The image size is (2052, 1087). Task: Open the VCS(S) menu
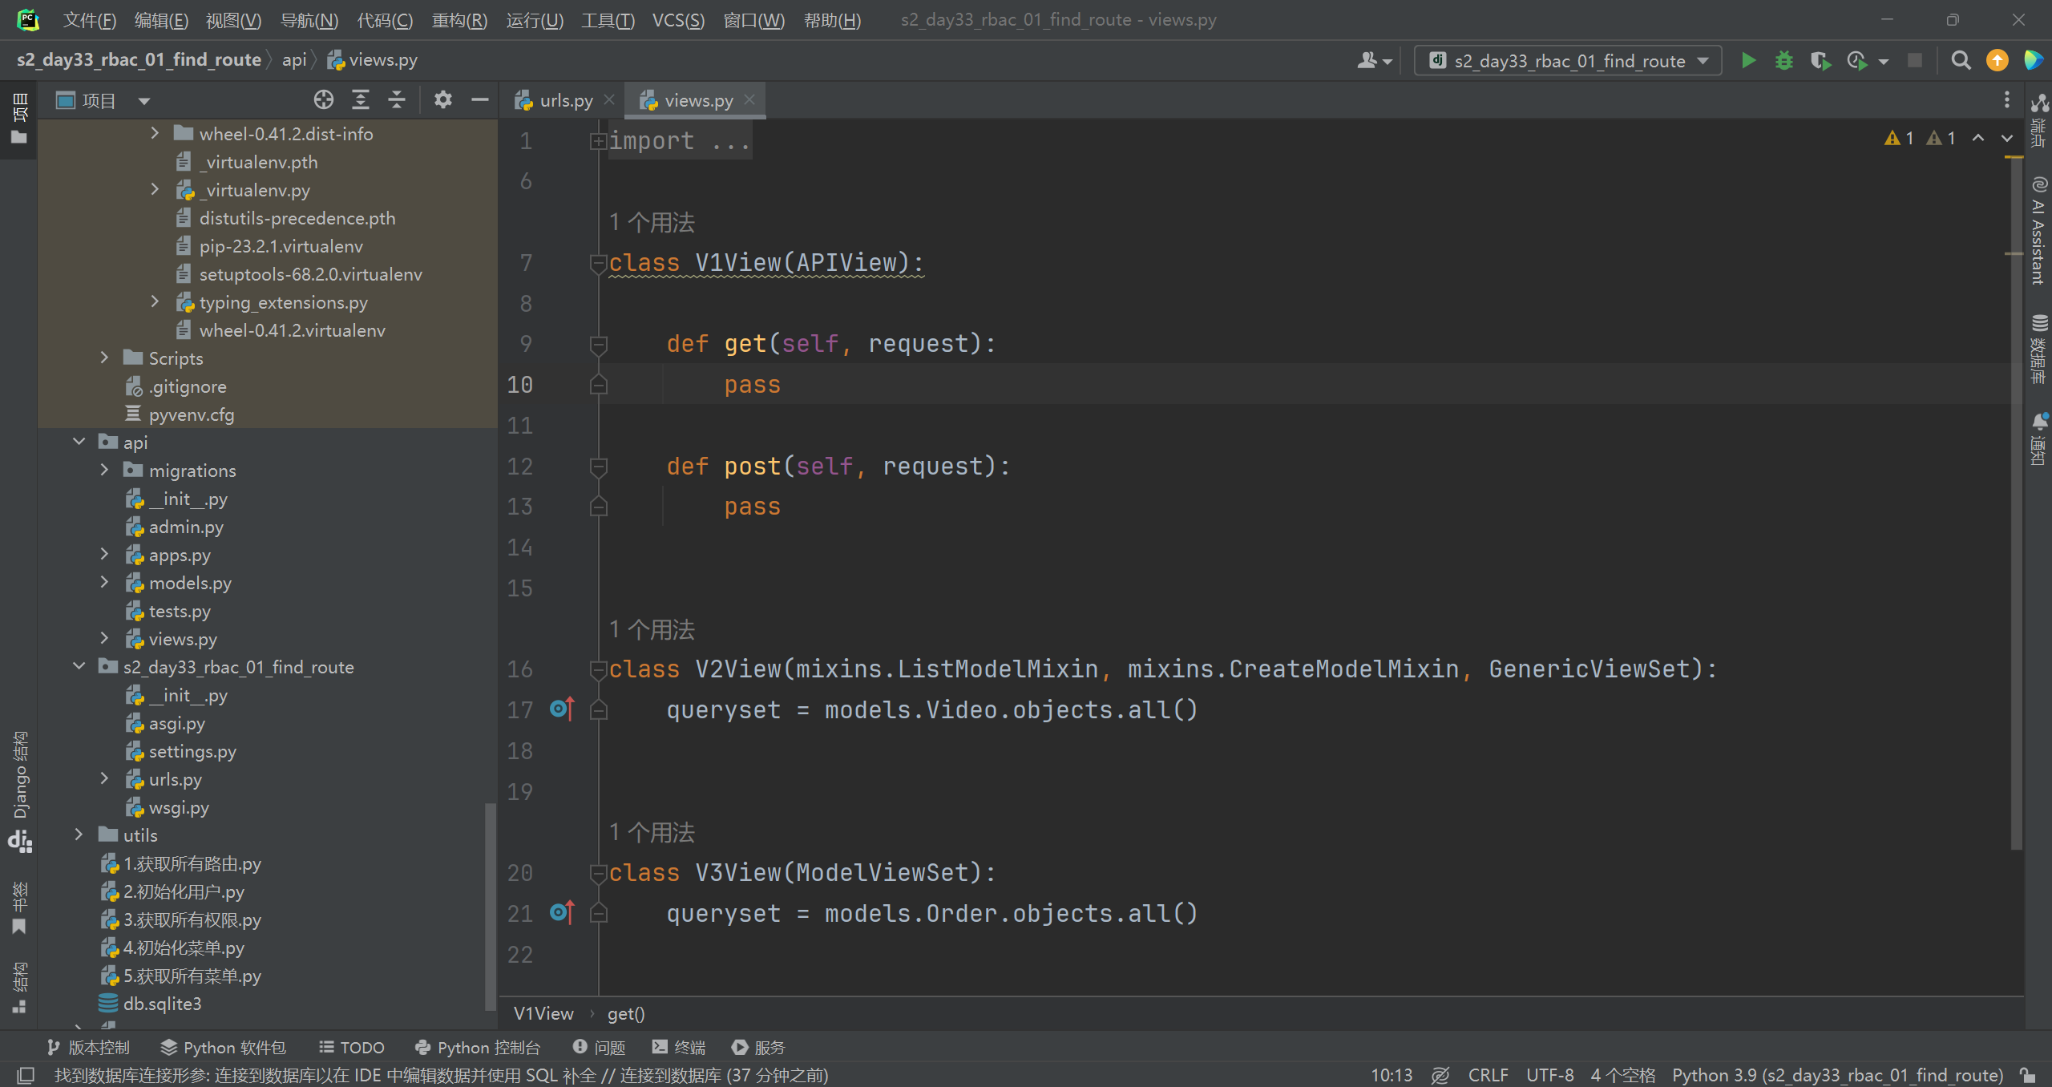point(678,20)
